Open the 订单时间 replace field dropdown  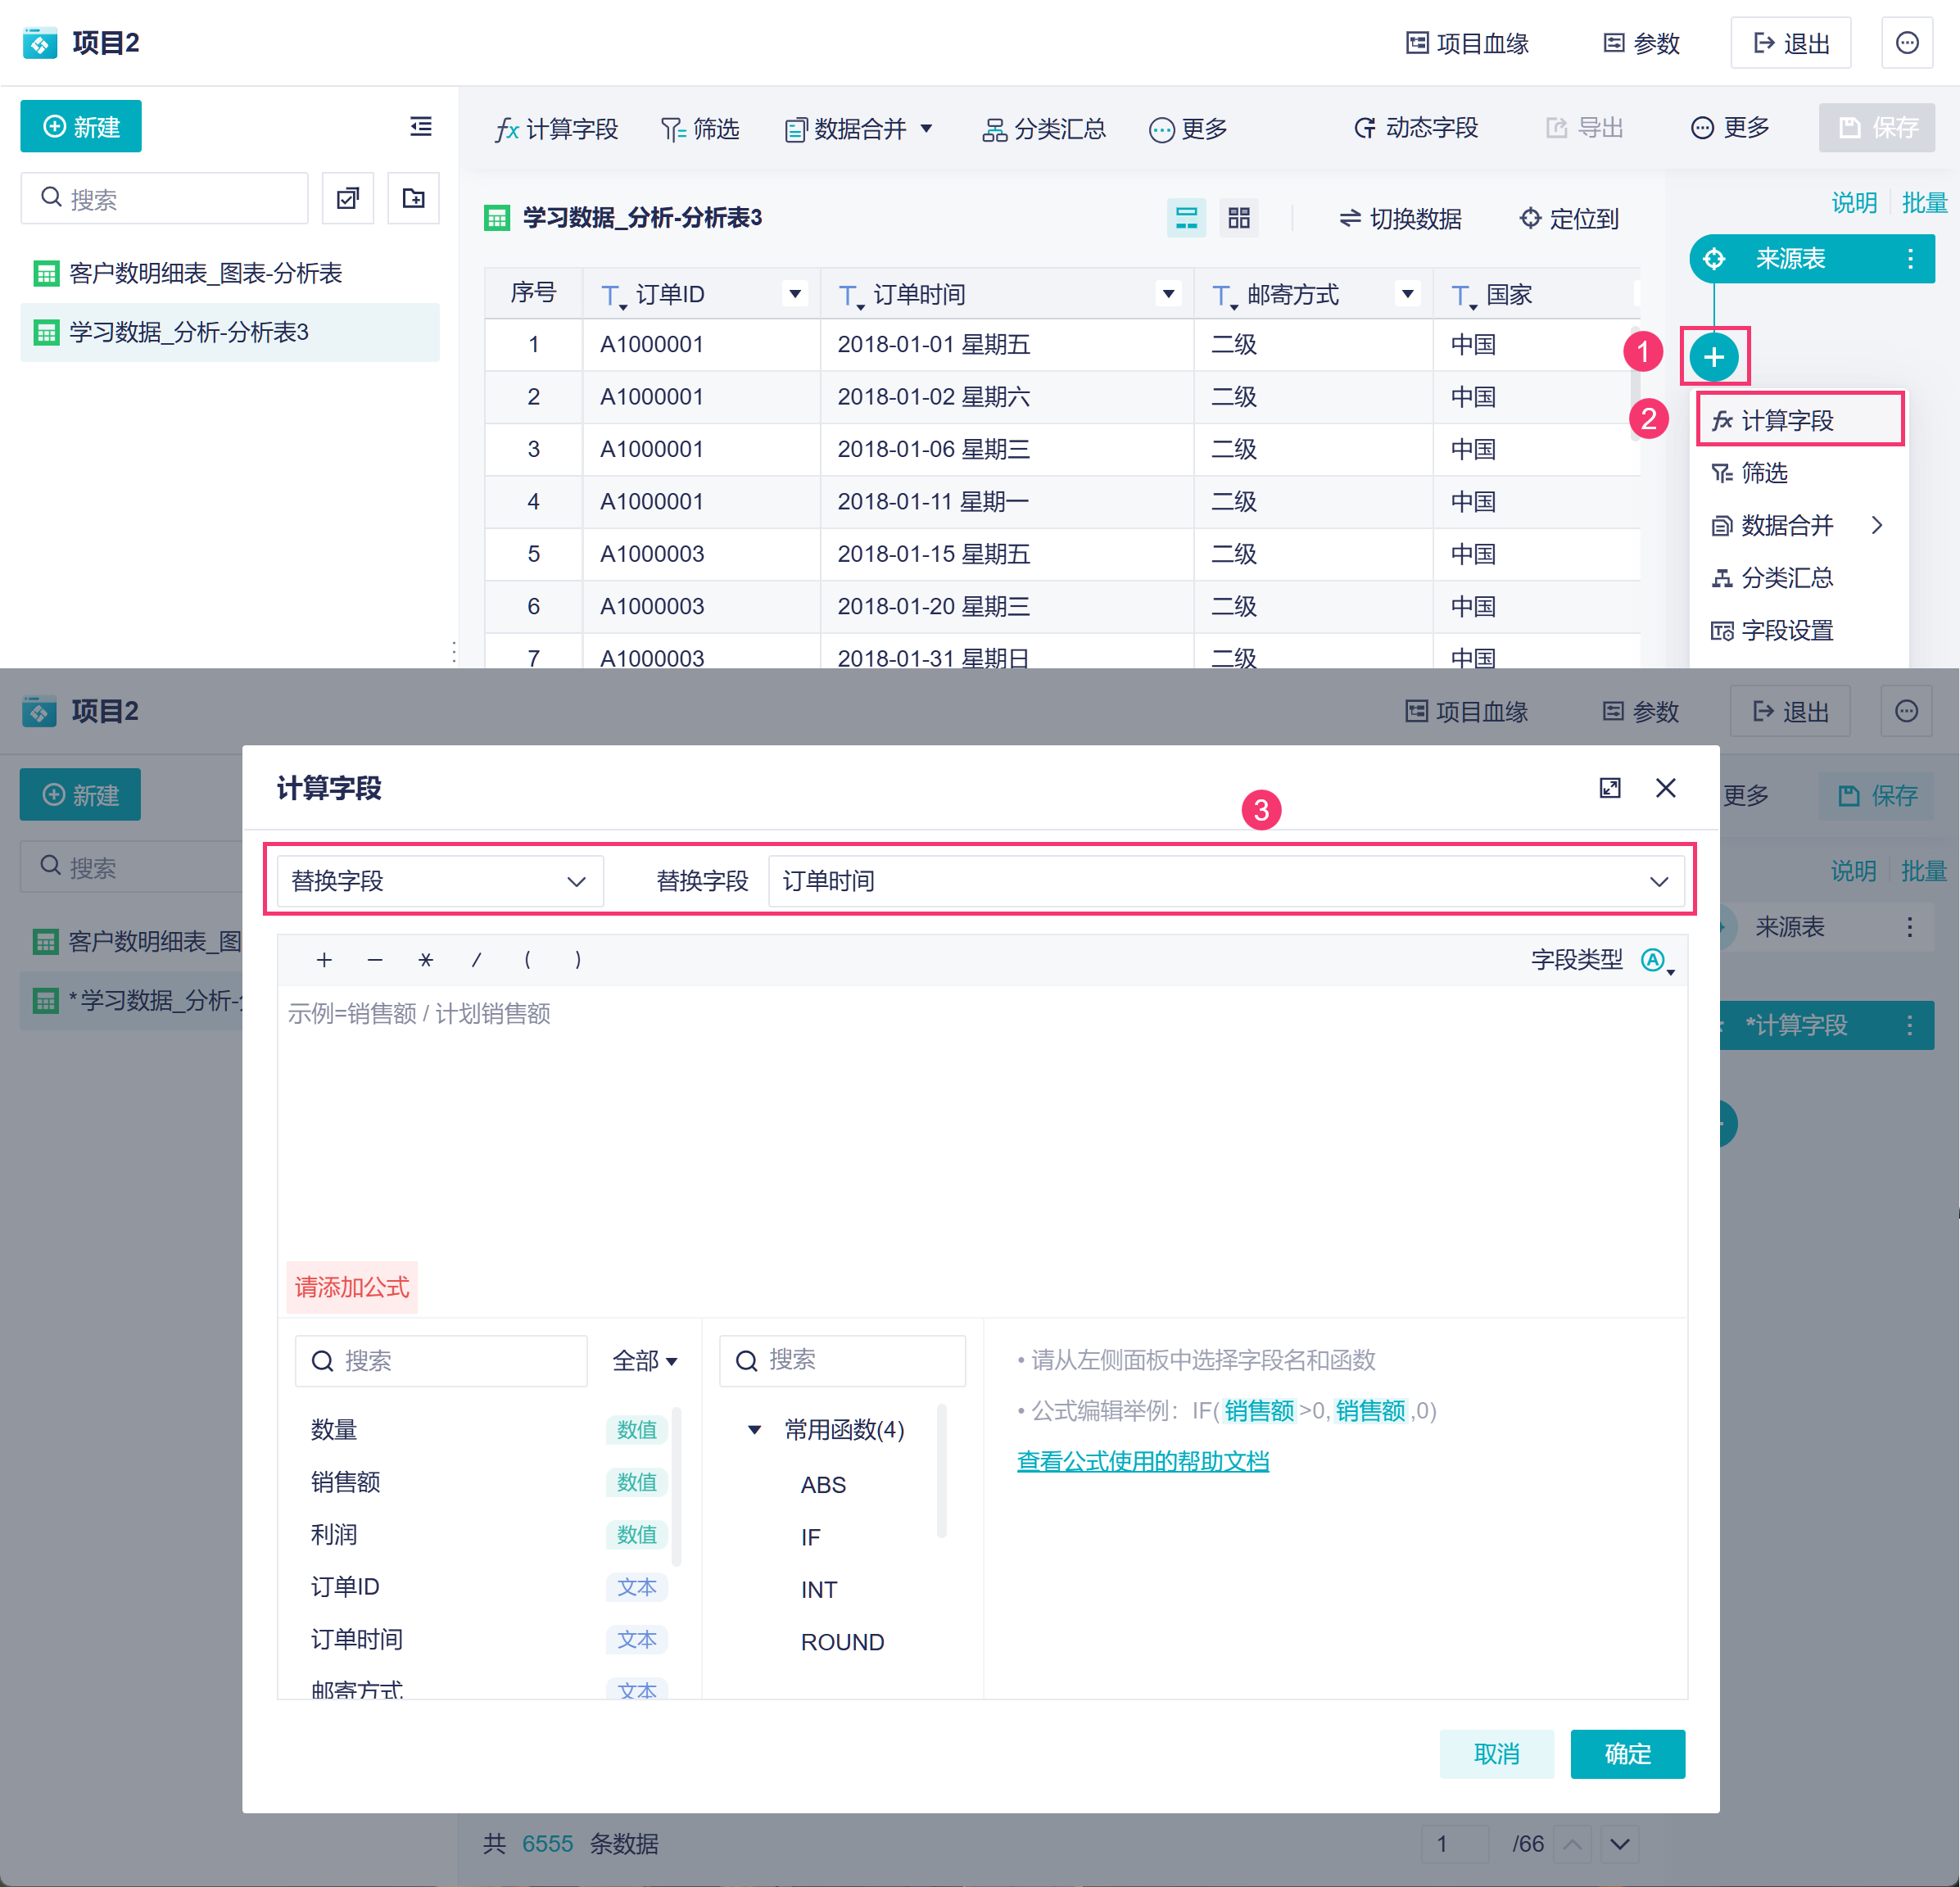(x=1226, y=881)
